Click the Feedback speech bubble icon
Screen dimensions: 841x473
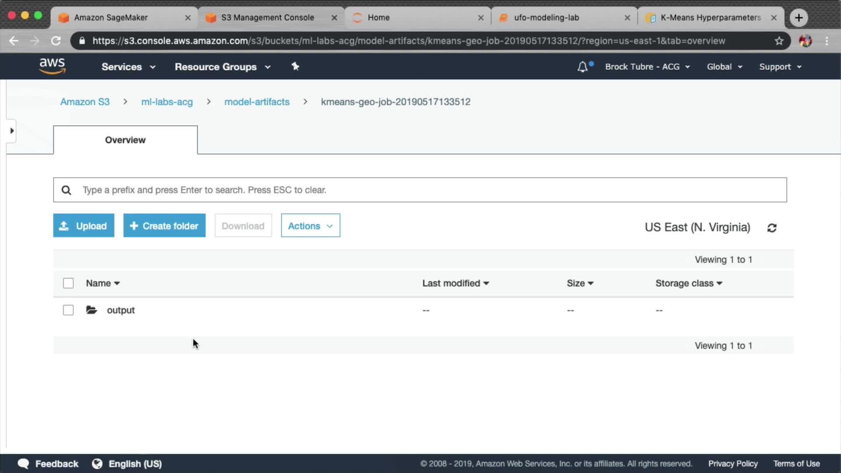[23, 463]
